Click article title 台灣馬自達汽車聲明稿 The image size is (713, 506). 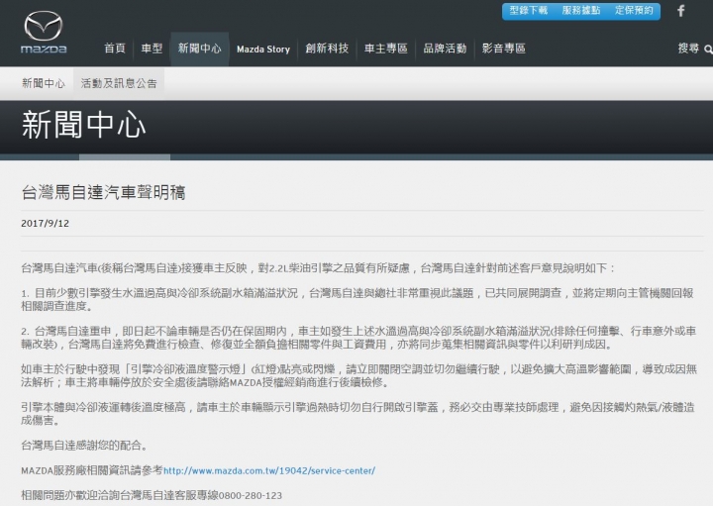pyautogui.click(x=103, y=193)
